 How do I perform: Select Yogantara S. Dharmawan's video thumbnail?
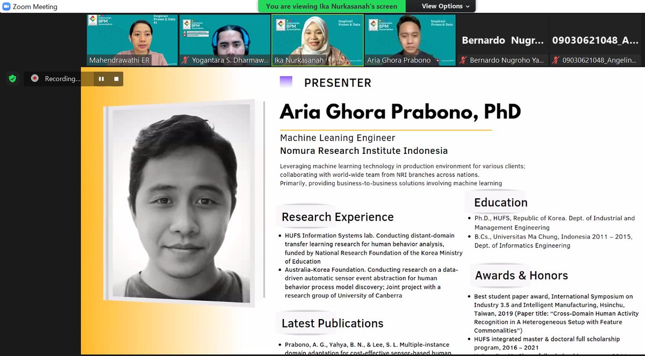[225, 40]
